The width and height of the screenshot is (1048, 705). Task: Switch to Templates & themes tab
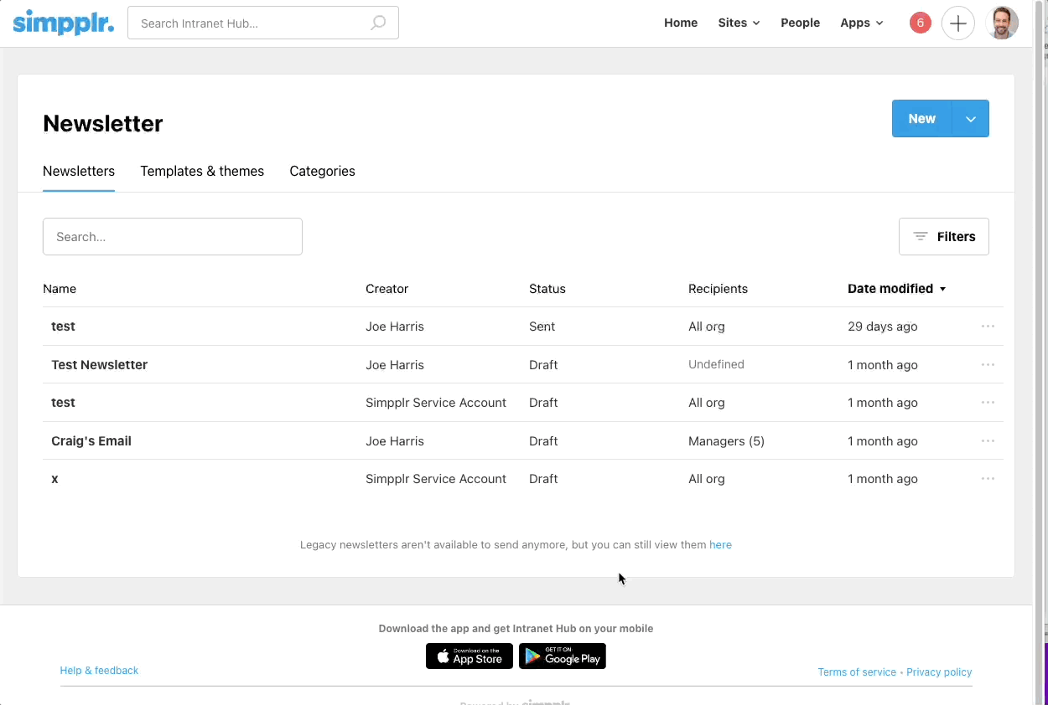coord(202,172)
